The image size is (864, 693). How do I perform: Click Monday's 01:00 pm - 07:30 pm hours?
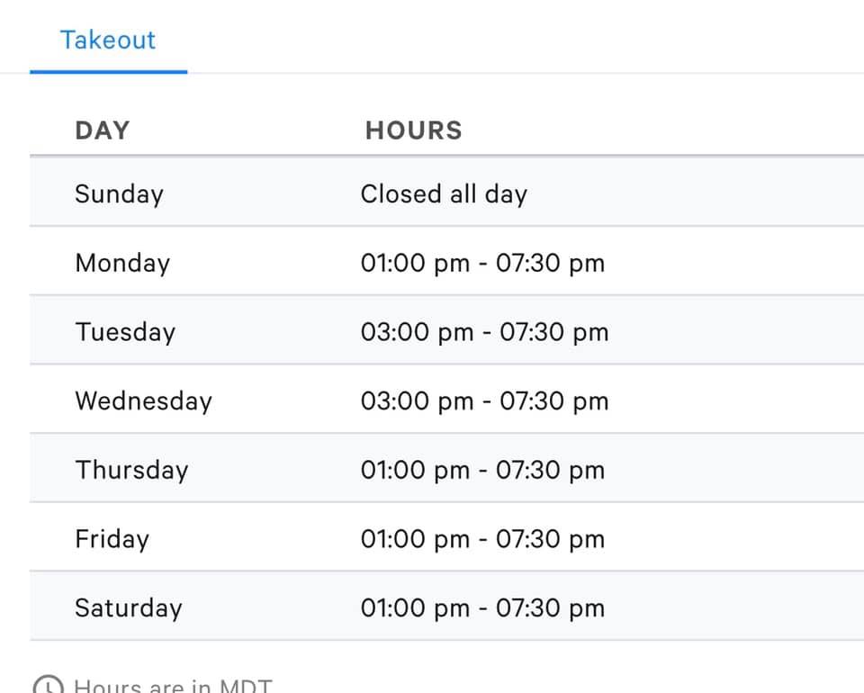pos(482,264)
